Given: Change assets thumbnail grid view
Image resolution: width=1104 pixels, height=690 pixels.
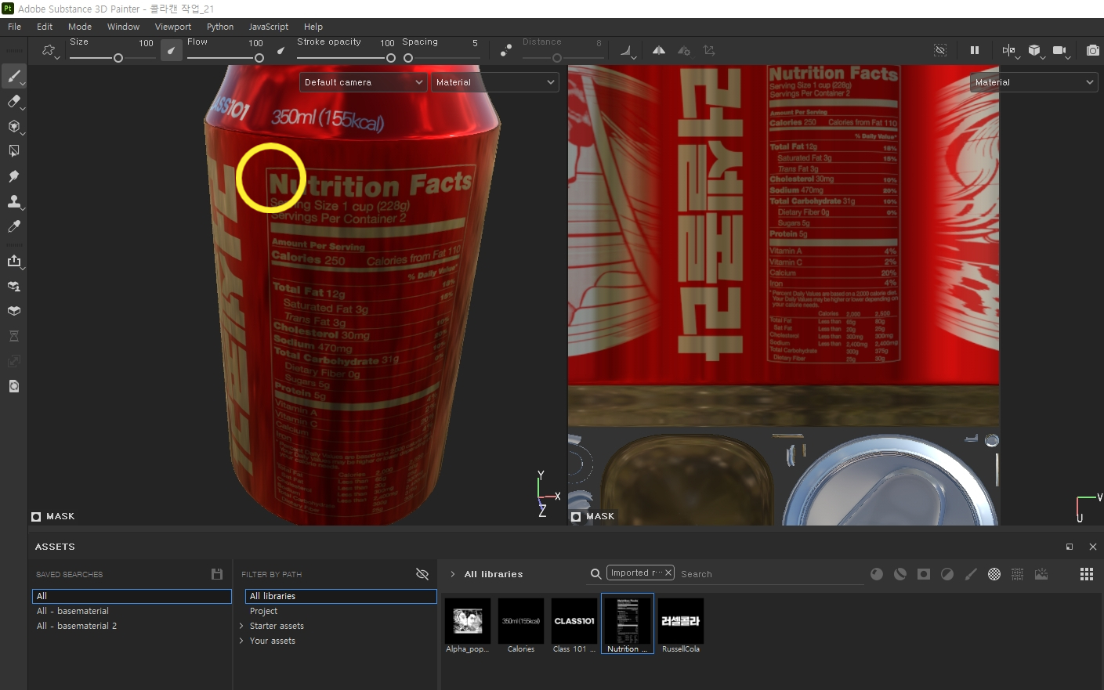Looking at the screenshot, I should 1087,574.
